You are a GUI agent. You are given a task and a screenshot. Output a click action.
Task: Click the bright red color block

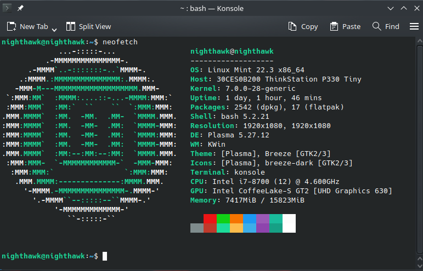pos(210,218)
